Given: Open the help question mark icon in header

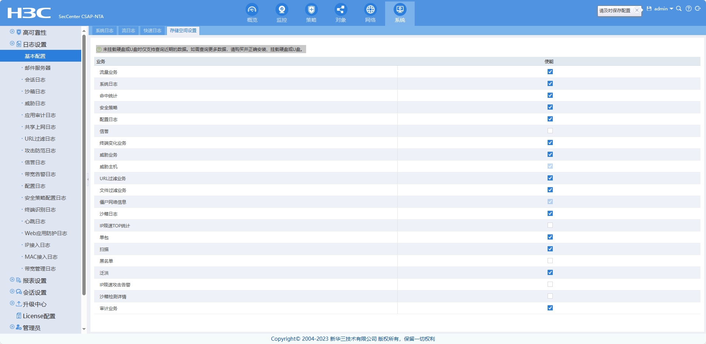Looking at the screenshot, I should point(689,8).
